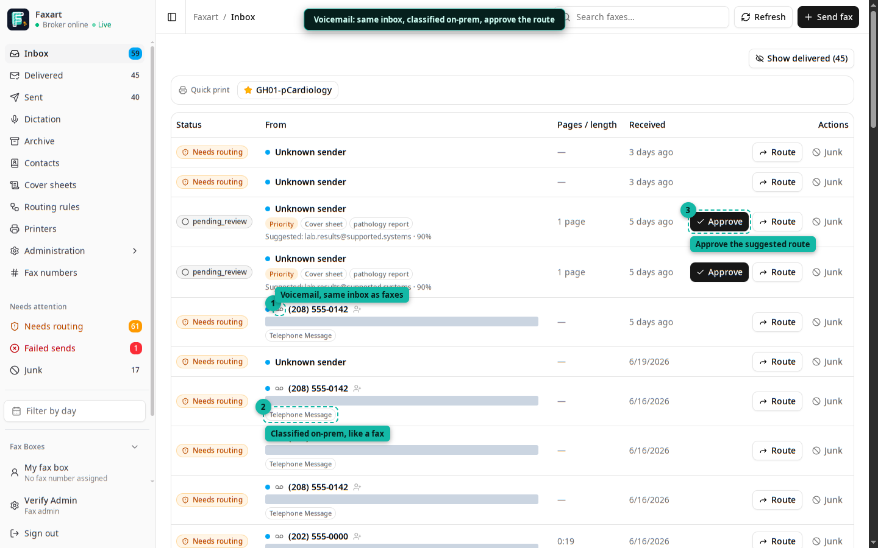Route the second 3 days ago fax
Viewport: 878px width, 548px height.
[777, 182]
